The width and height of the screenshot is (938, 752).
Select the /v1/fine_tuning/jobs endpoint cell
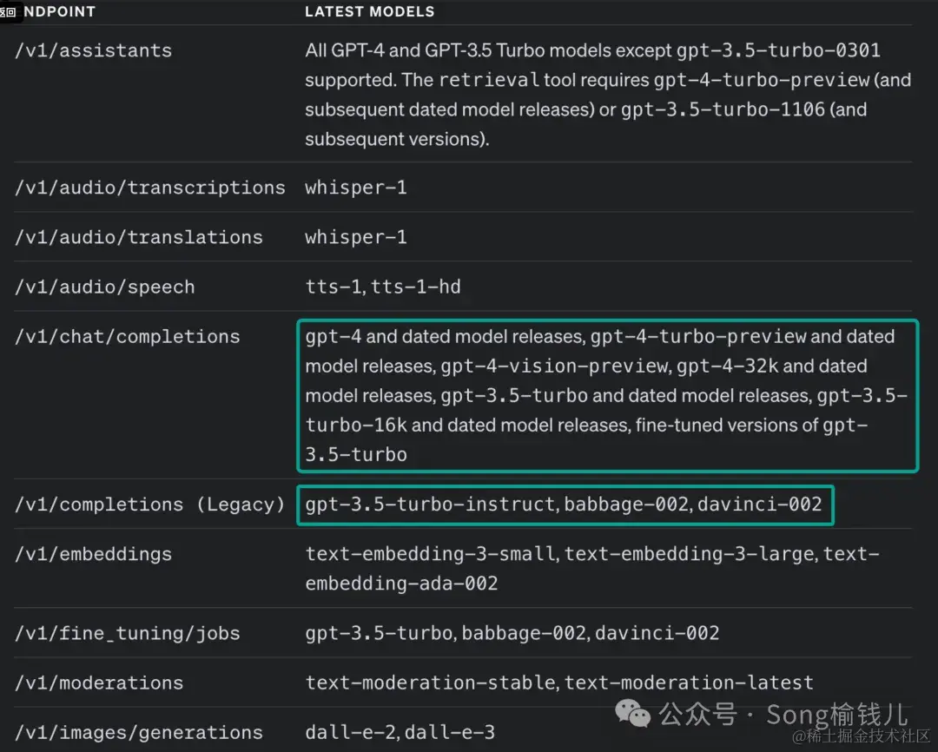[128, 633]
